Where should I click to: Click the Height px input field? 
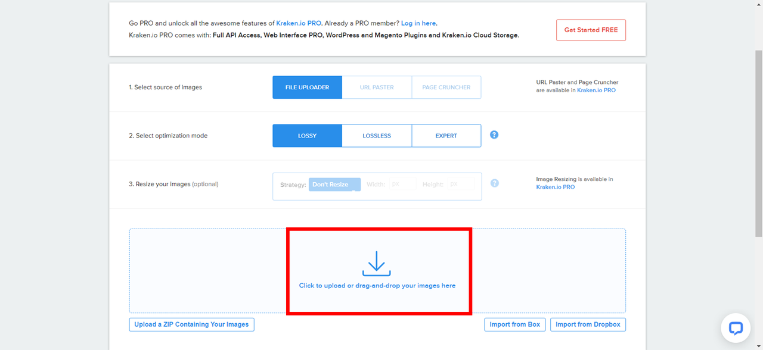(462, 185)
